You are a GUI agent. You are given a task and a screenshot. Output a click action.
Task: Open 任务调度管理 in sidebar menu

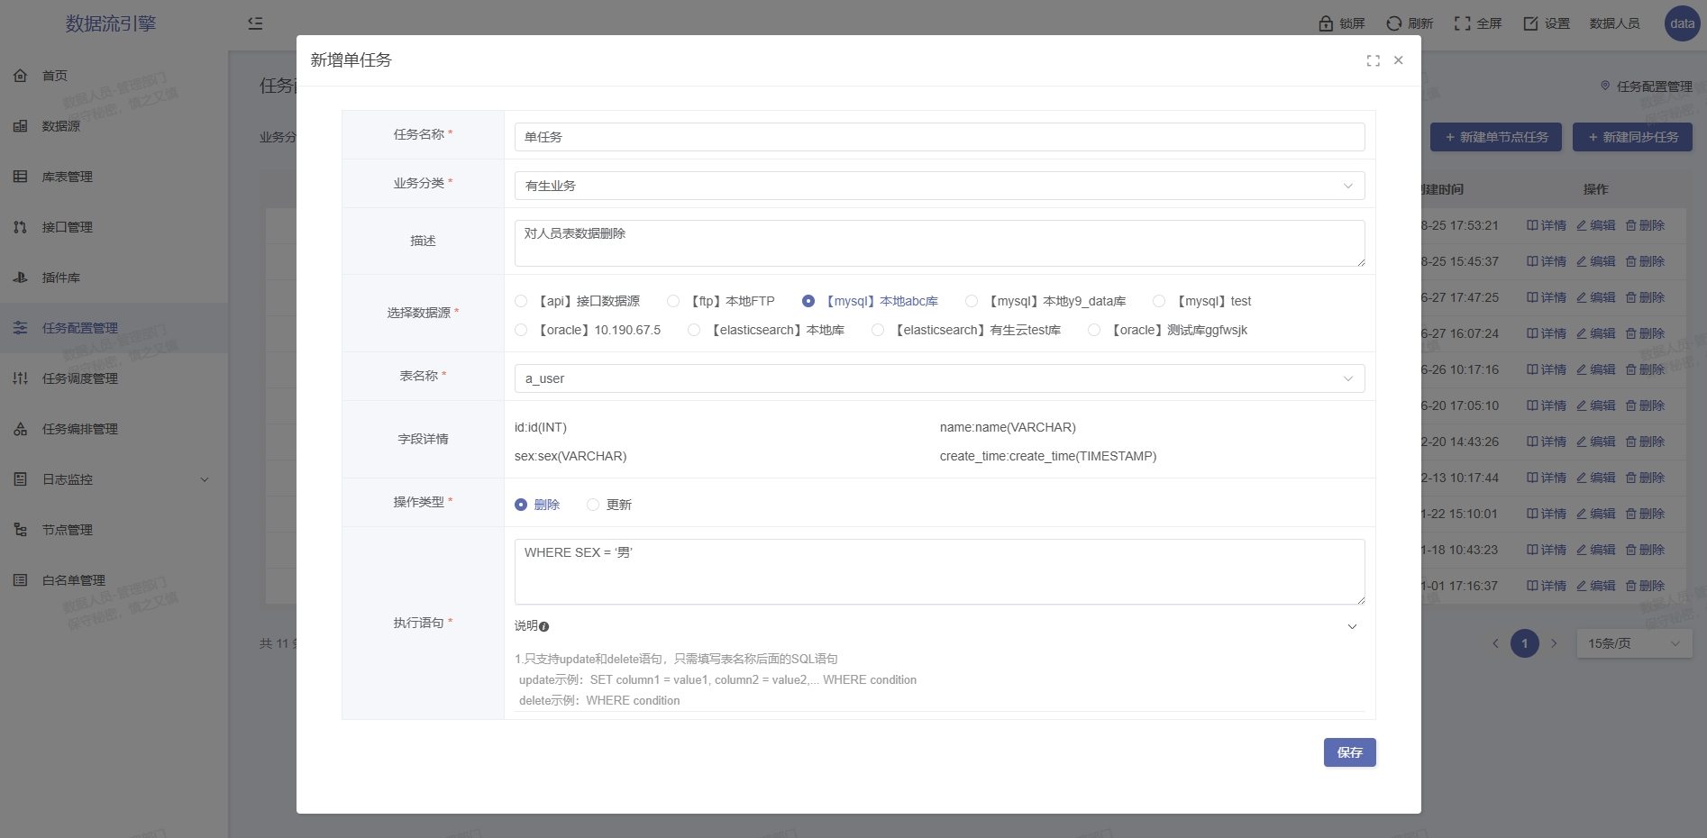coord(79,378)
